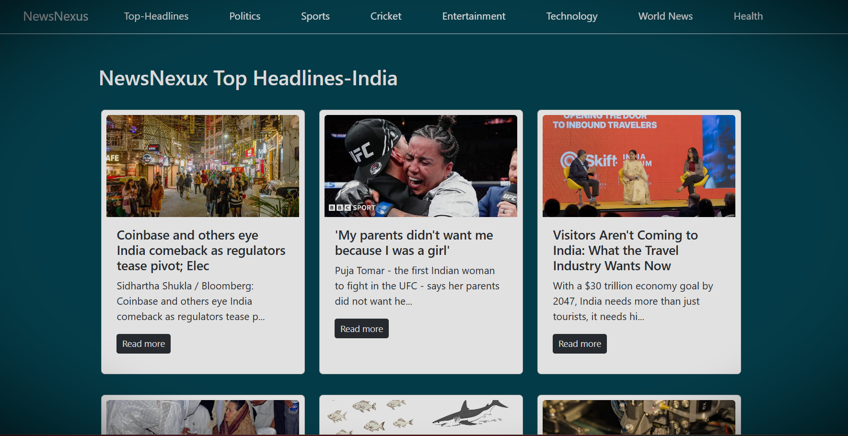Click the headline 'Coinbase and others eye India comeback'

coord(201,251)
